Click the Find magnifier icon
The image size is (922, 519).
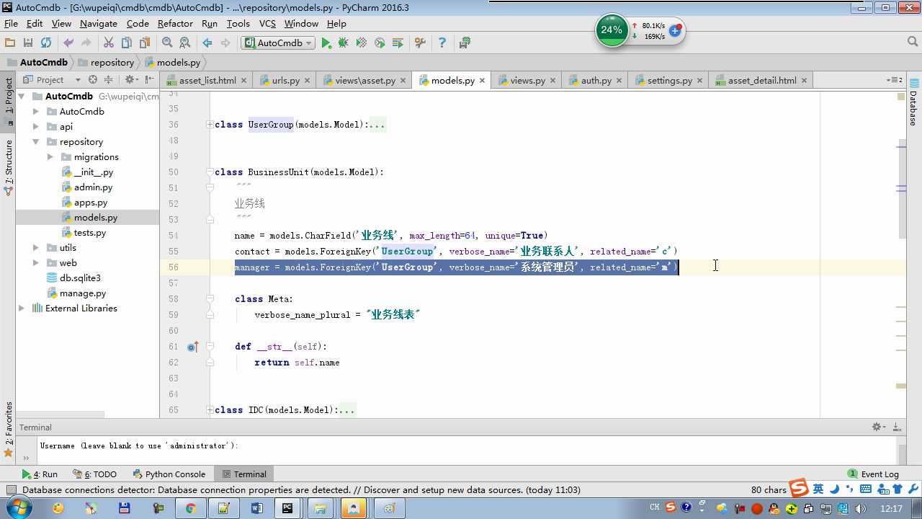167,43
